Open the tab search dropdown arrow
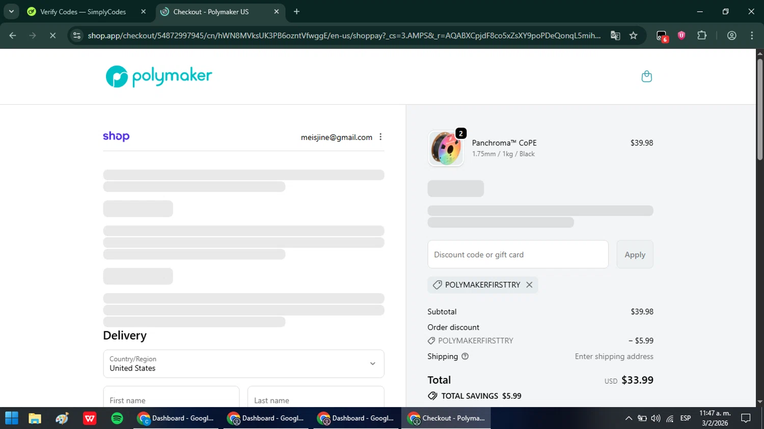The width and height of the screenshot is (764, 429). (11, 12)
